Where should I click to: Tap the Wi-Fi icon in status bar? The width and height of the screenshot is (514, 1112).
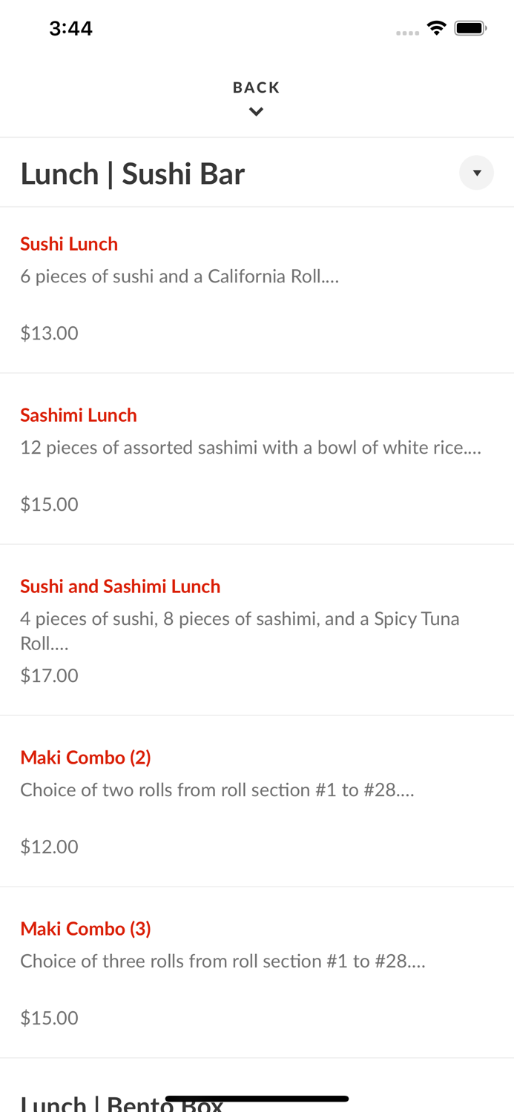coord(436,27)
